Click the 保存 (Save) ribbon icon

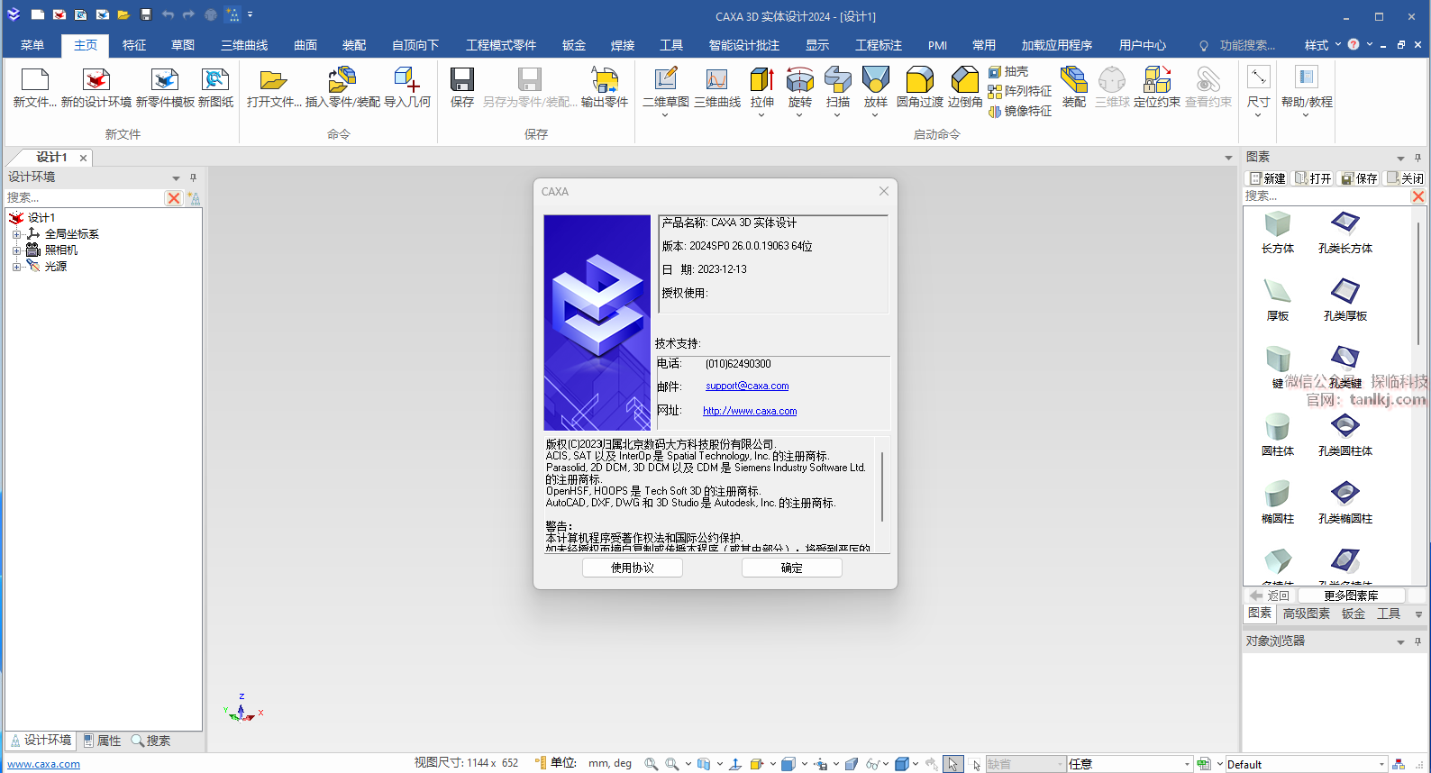461,81
